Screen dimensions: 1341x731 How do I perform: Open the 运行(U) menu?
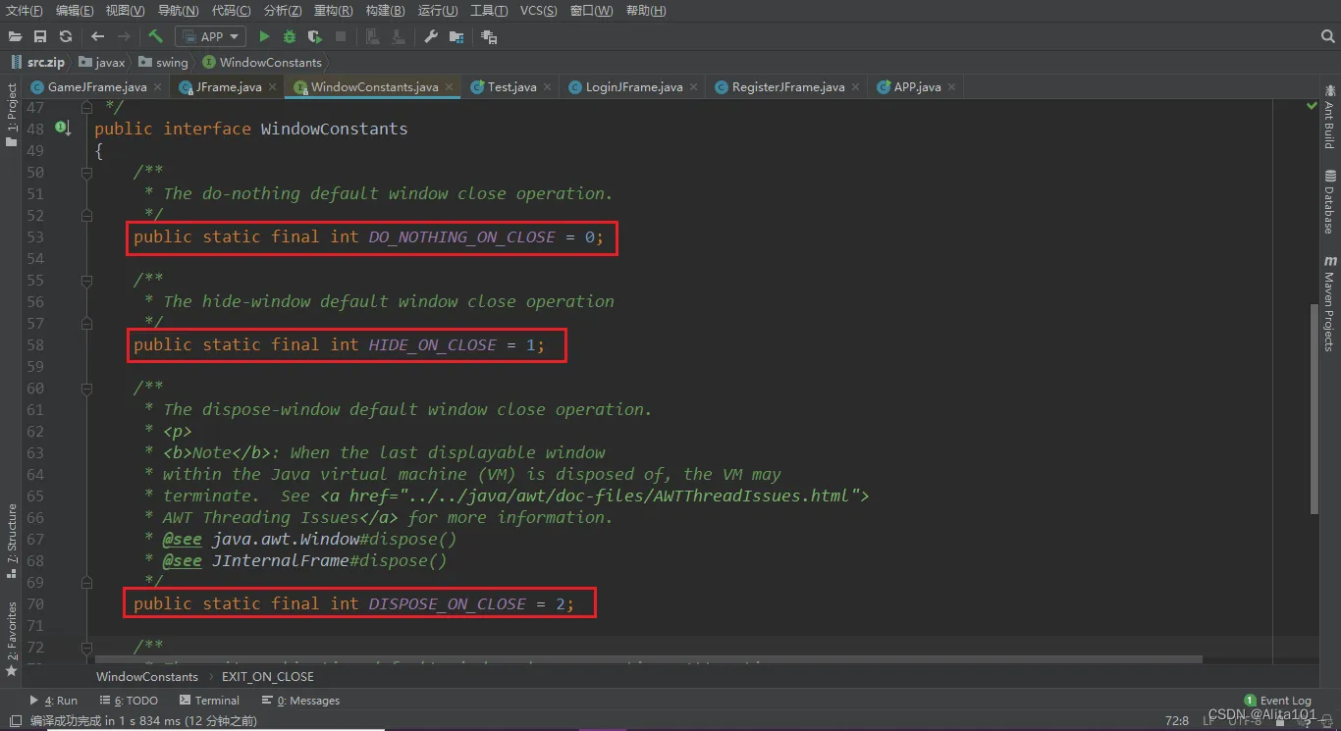[x=438, y=11]
